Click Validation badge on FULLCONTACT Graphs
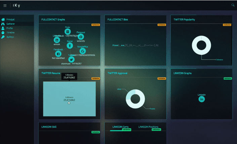This screenshot has height=144, width=237. (95, 25)
